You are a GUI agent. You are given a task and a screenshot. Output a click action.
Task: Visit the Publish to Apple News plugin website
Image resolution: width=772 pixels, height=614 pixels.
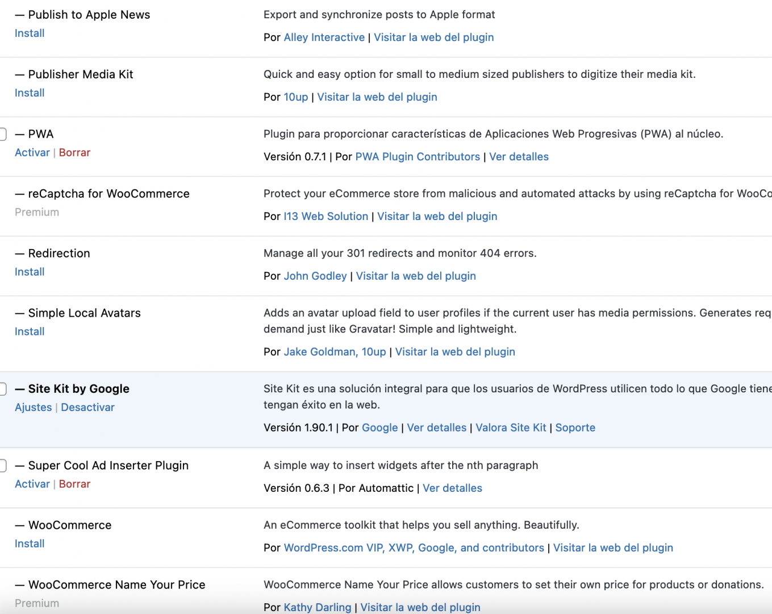pyautogui.click(x=434, y=37)
